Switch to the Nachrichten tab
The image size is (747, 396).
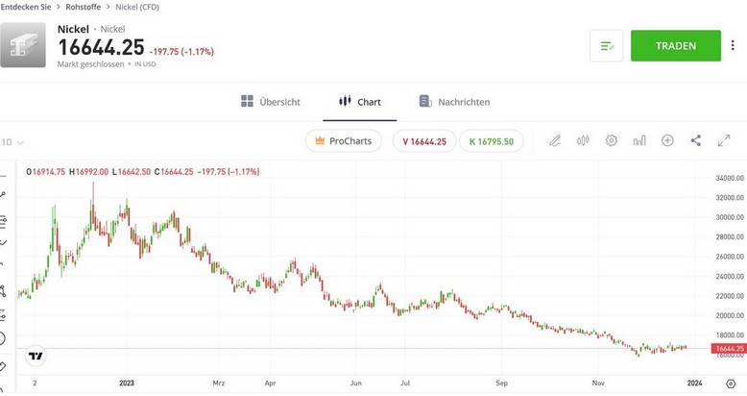pos(455,102)
